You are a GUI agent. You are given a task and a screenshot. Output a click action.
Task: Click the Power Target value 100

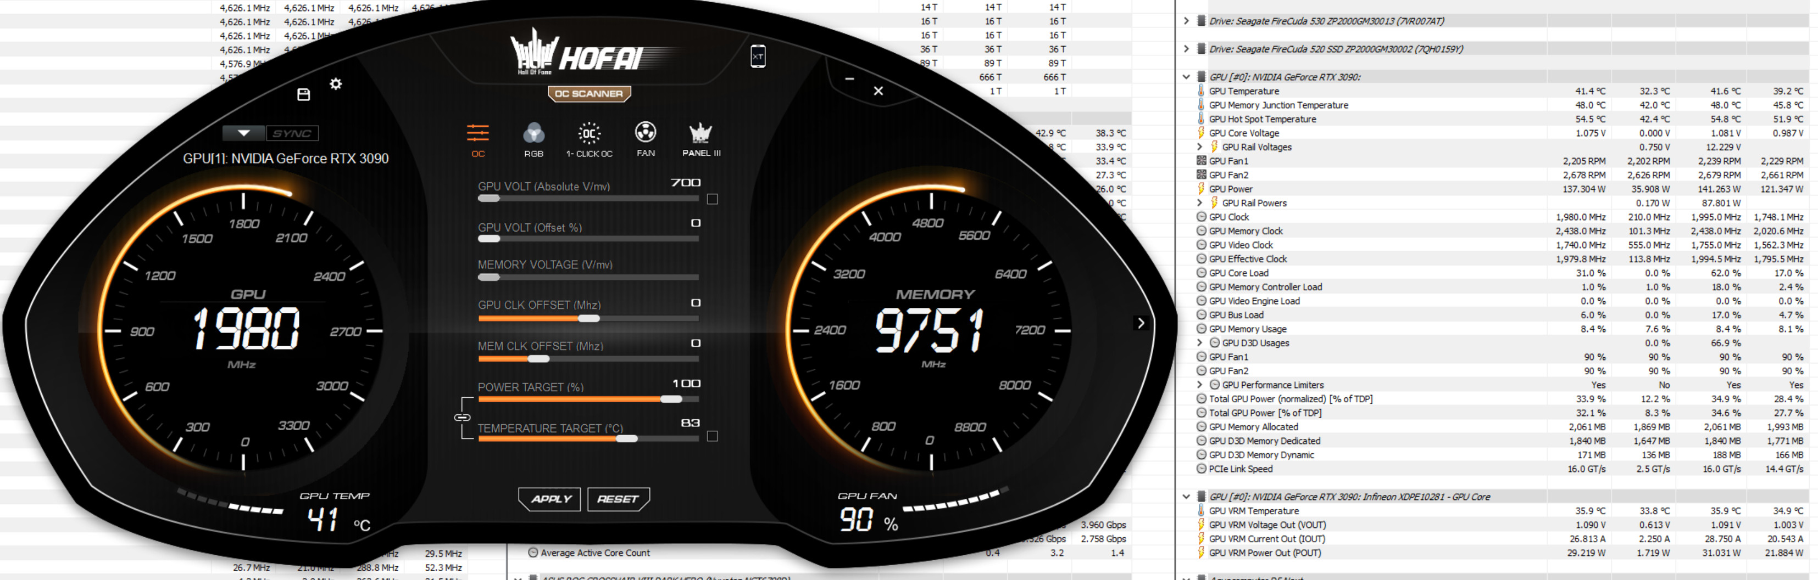[x=686, y=384]
